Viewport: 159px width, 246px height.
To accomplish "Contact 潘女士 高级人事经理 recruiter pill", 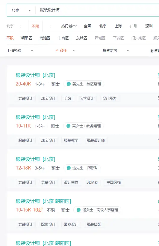I will (x=97, y=210).
